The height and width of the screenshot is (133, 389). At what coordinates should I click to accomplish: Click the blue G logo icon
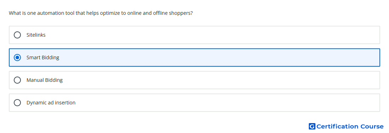(312, 126)
